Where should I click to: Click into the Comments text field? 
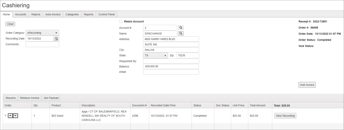point(42,44)
